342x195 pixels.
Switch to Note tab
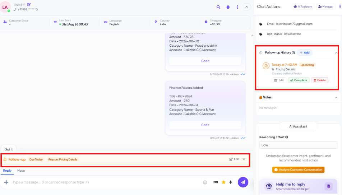pyautogui.click(x=21, y=171)
